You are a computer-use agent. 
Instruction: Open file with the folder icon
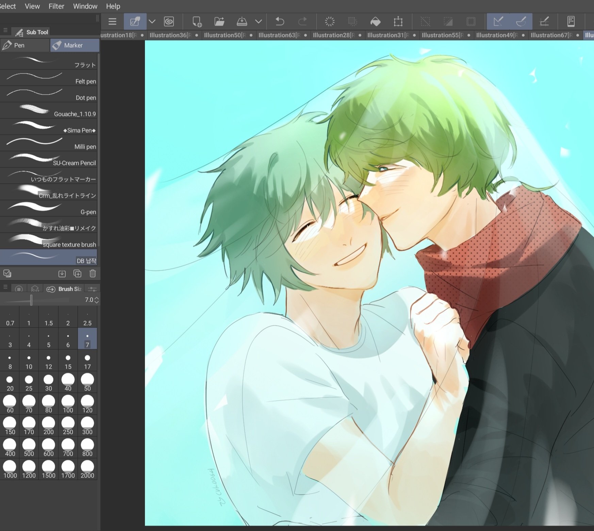click(x=219, y=22)
